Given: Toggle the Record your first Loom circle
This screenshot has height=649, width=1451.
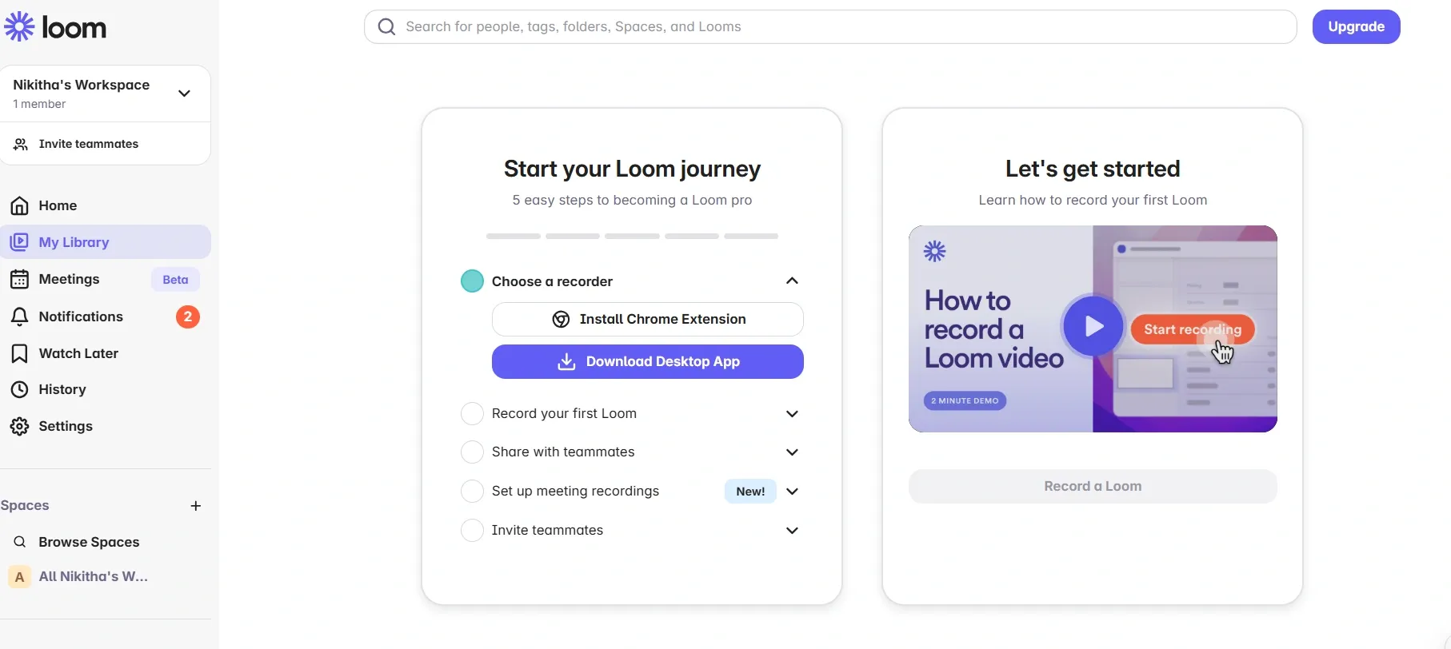Looking at the screenshot, I should (472, 414).
